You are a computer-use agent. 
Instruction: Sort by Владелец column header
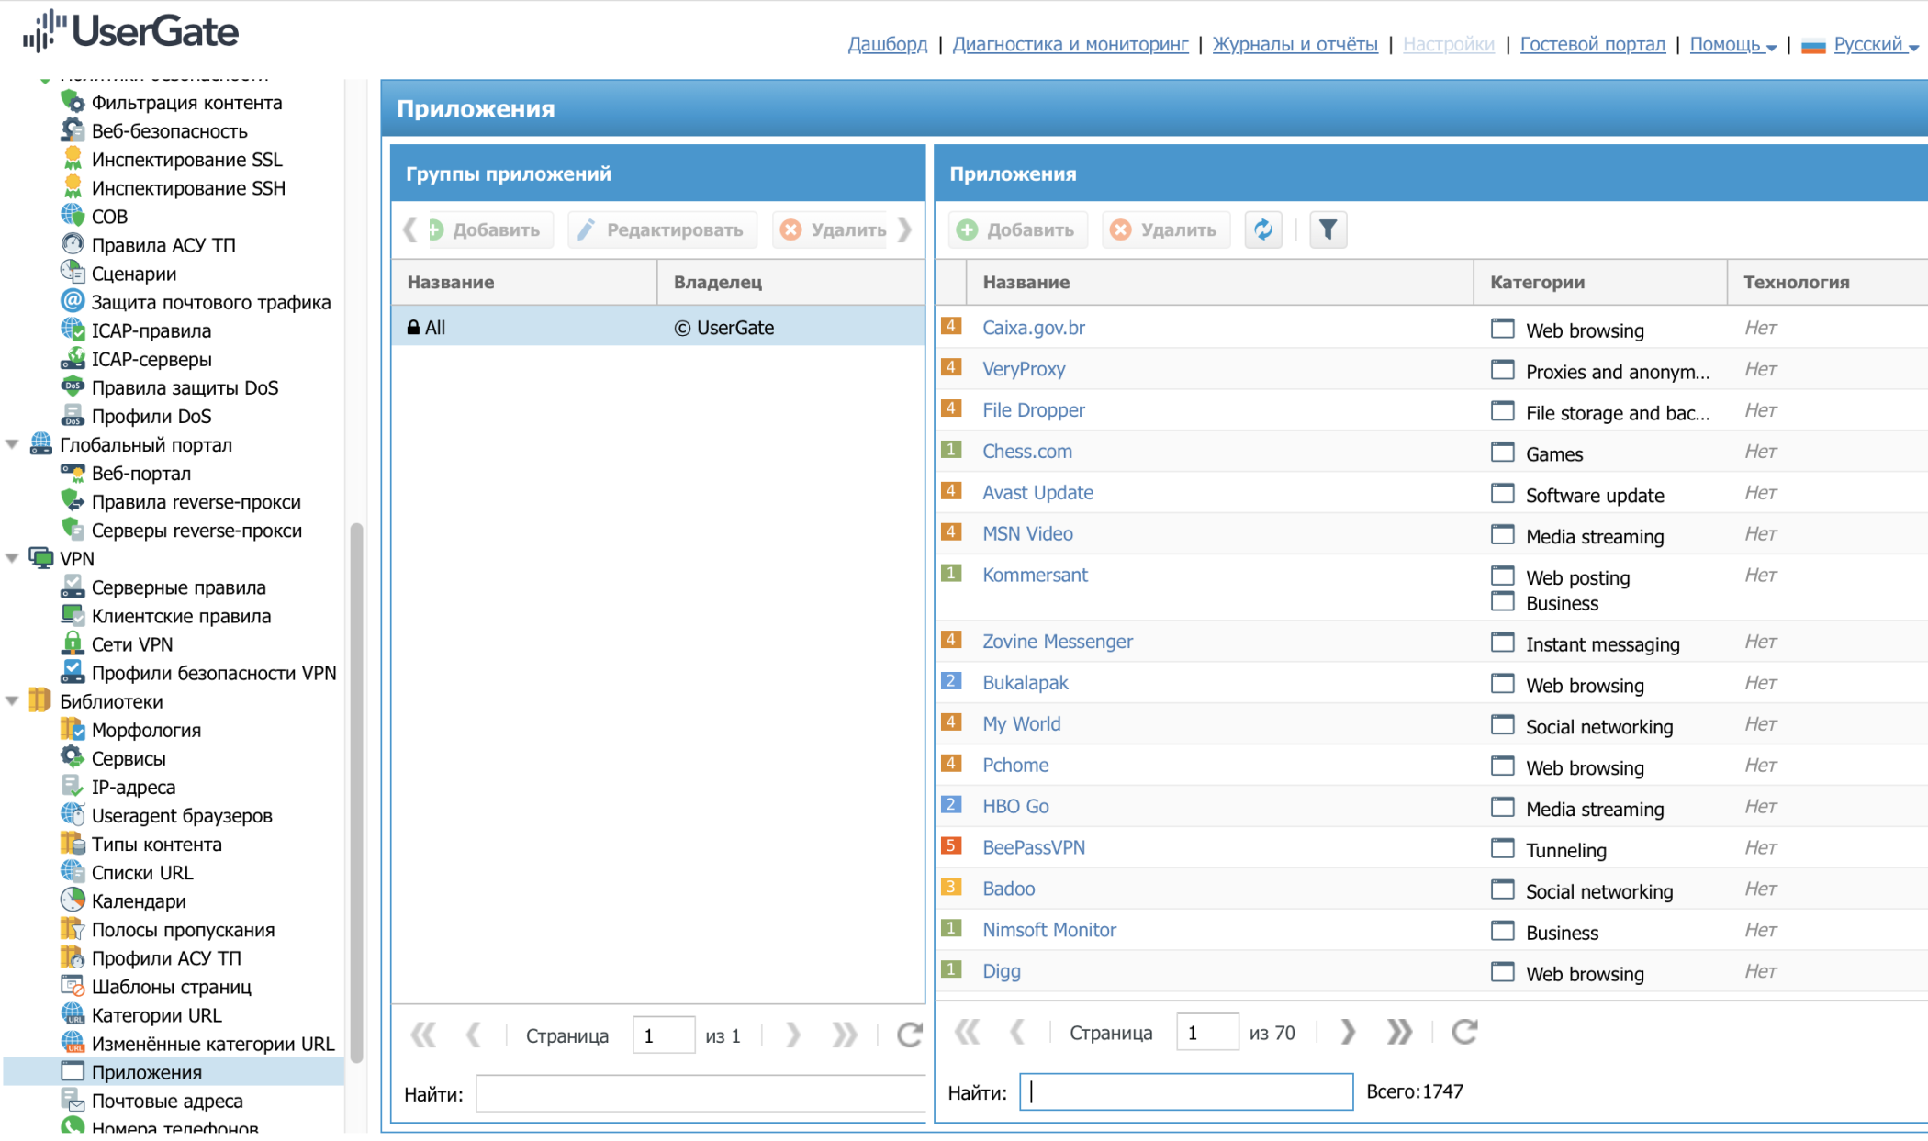[790, 282]
